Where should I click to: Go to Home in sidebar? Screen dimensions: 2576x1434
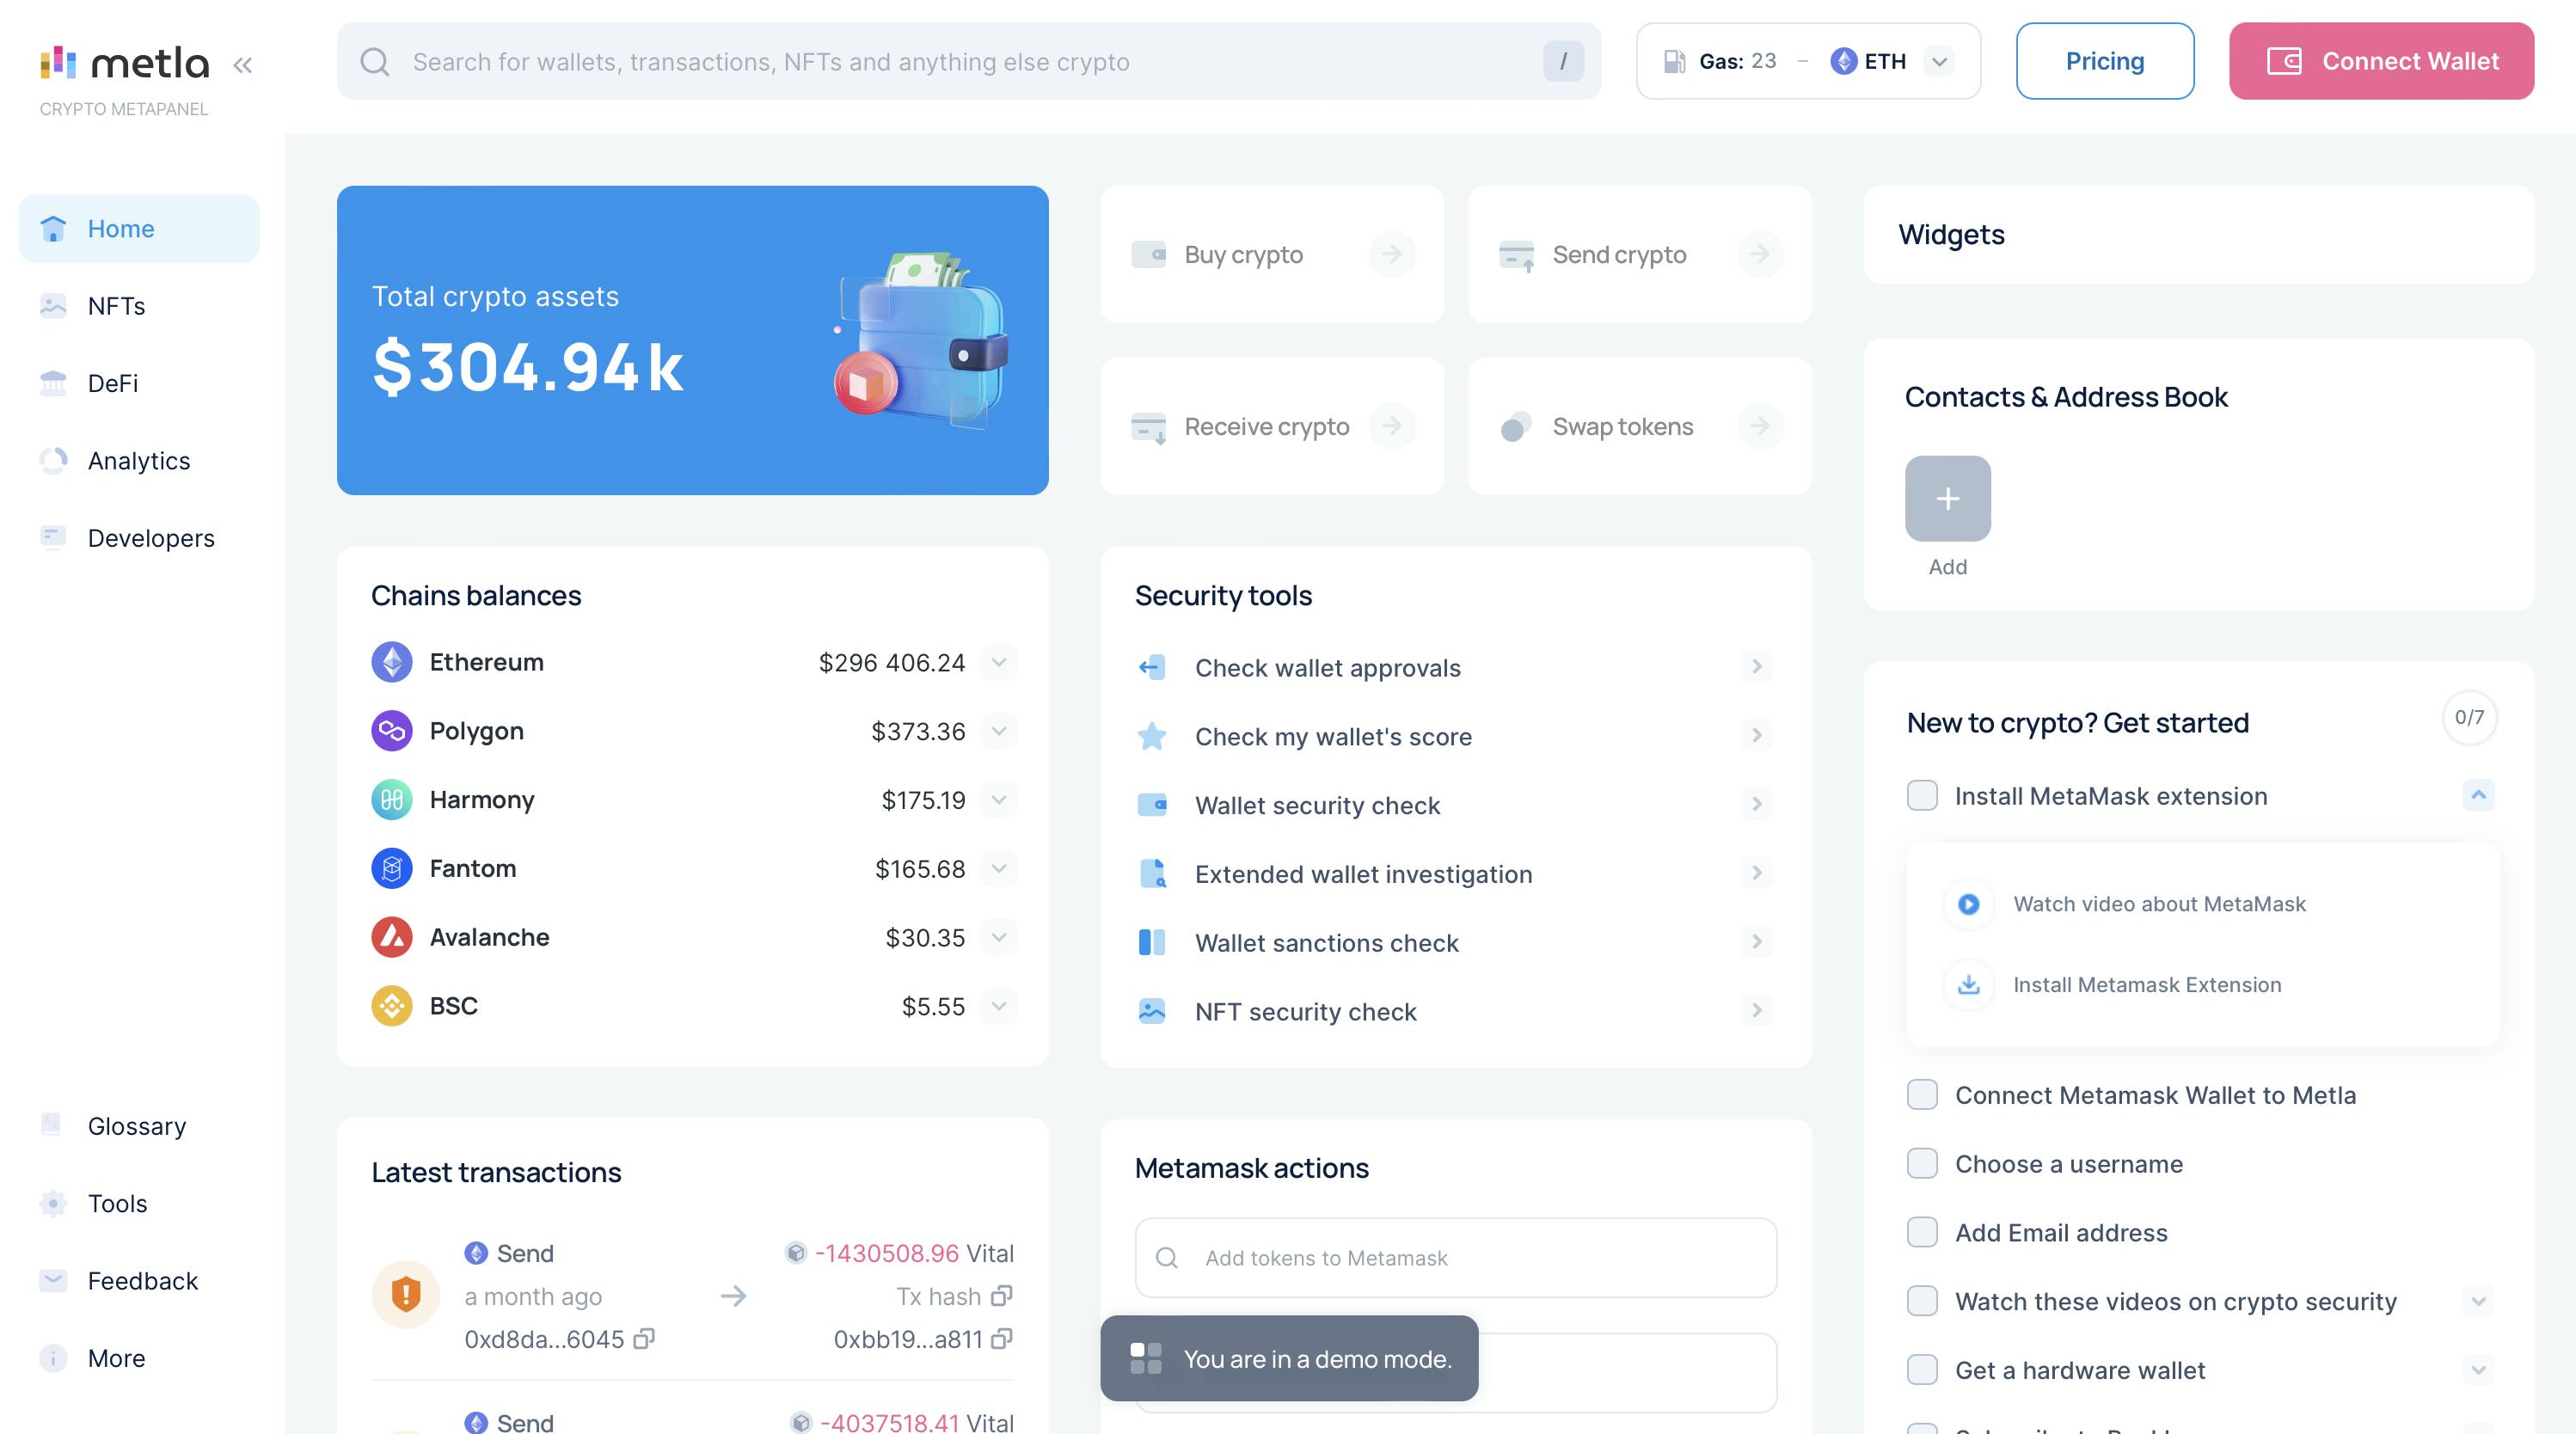(139, 229)
